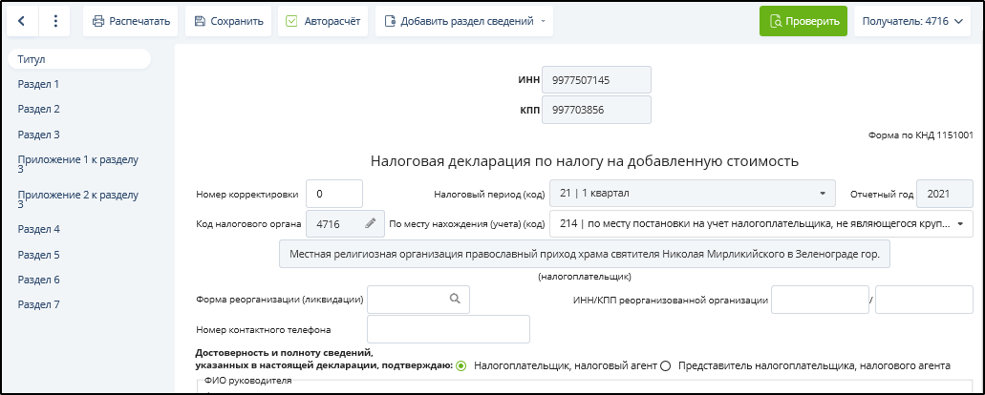
Task: Select Представитель налогоплательщика radio button
Action: pyautogui.click(x=666, y=365)
